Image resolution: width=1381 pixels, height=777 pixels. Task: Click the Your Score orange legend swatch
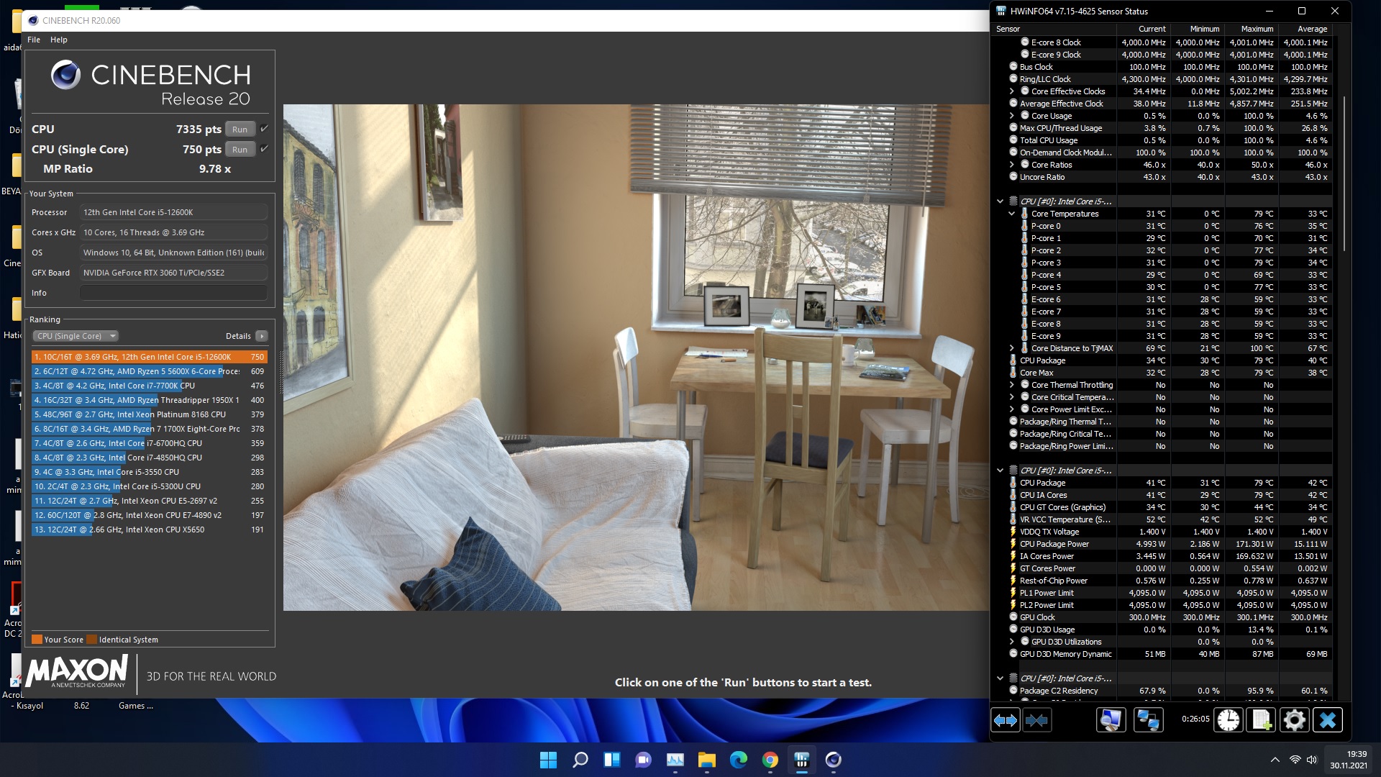click(x=37, y=640)
